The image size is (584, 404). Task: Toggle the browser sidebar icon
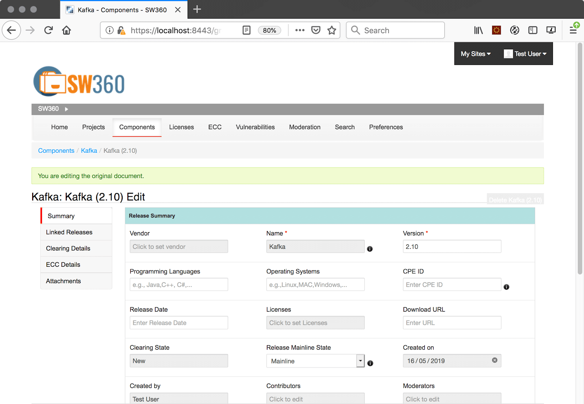[x=533, y=30]
